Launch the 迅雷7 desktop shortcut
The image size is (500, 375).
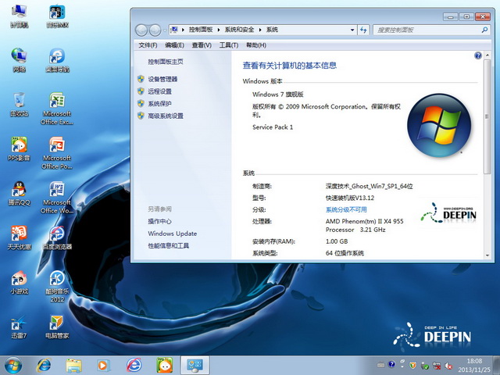coord(19,327)
